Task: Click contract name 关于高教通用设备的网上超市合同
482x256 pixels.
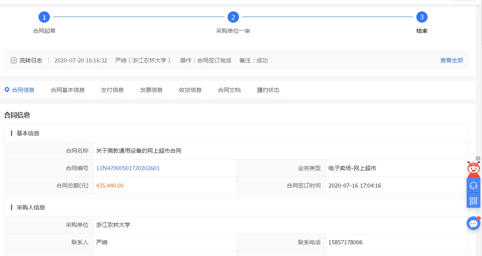Action: pos(139,151)
